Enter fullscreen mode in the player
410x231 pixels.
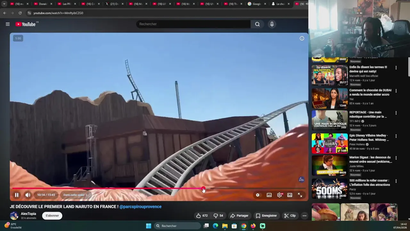[300, 195]
